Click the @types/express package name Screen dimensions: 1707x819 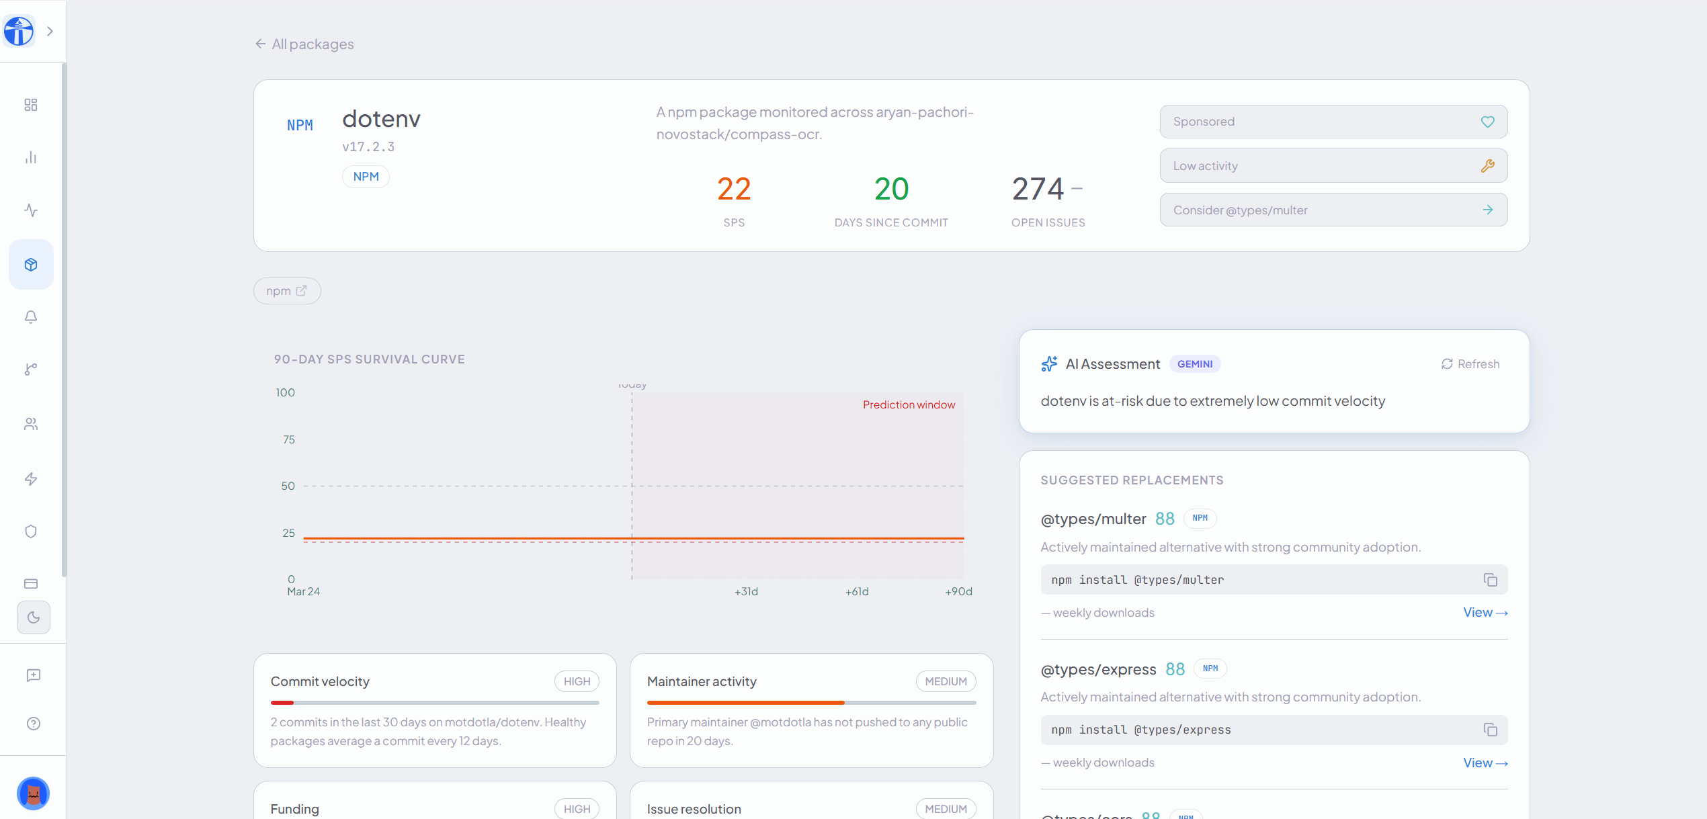pyautogui.click(x=1098, y=670)
